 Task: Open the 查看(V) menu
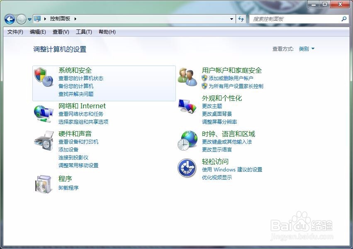(x=60, y=32)
